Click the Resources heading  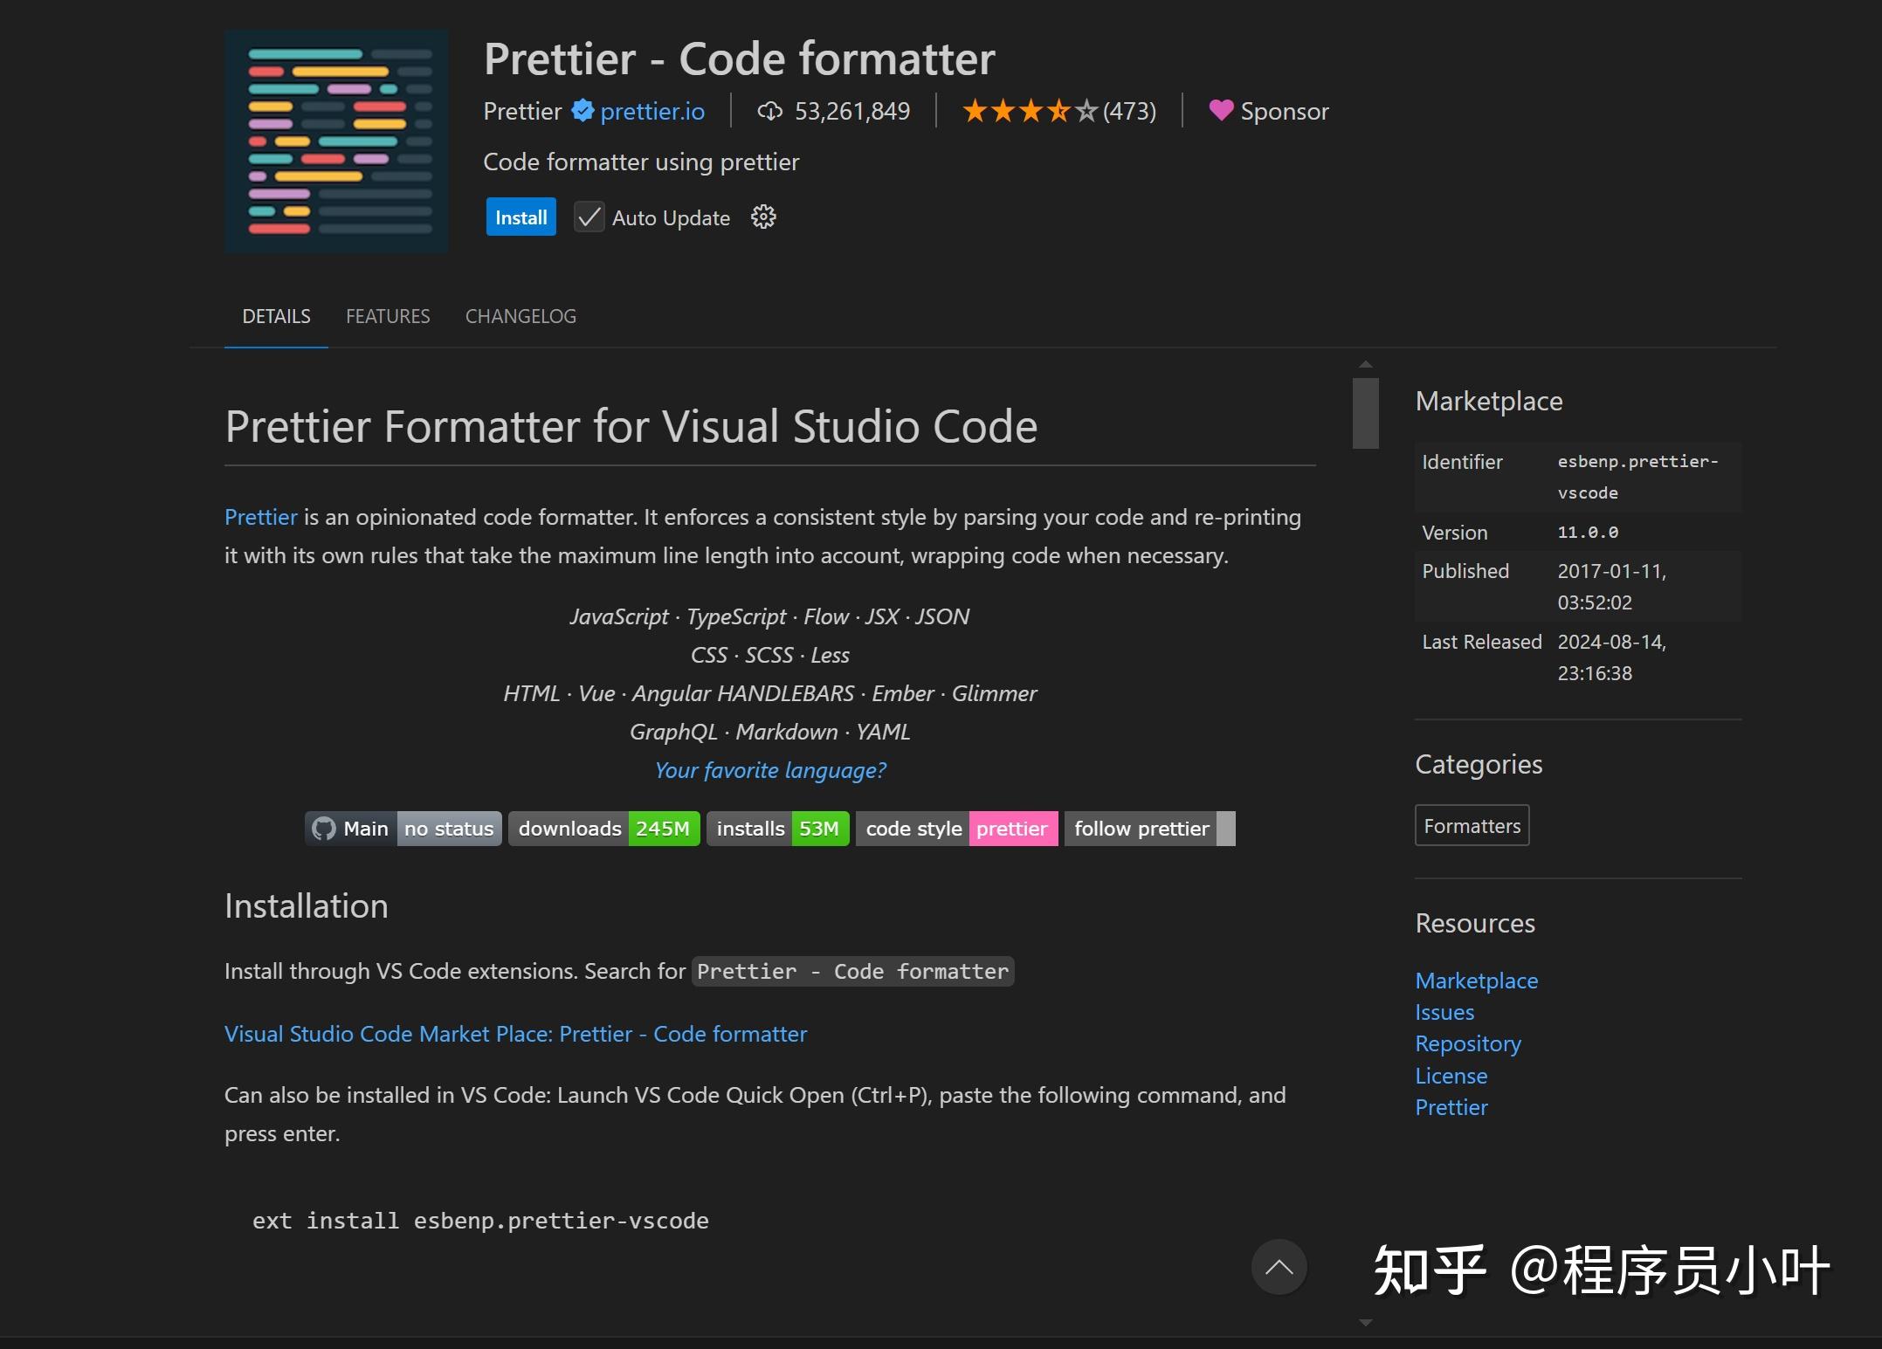coord(1475,923)
